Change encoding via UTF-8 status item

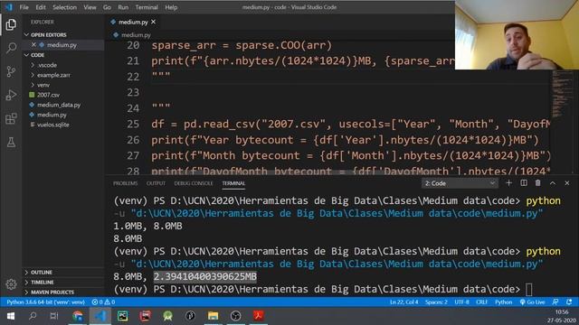click(x=461, y=302)
